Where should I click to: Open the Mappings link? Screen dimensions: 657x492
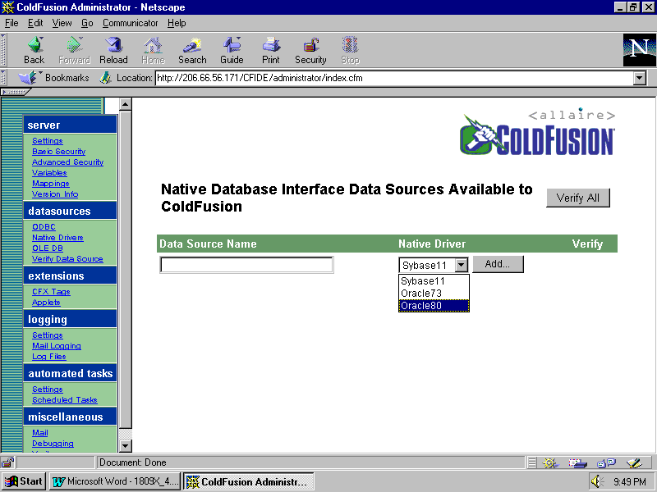(51, 184)
